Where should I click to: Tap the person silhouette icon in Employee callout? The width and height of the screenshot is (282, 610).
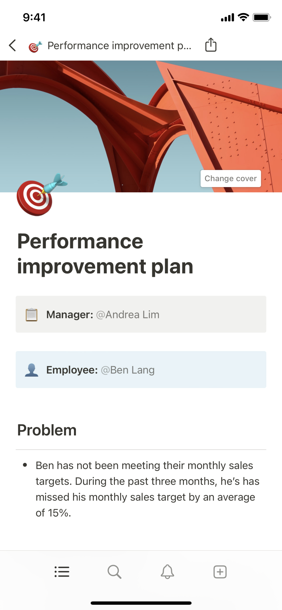(x=32, y=370)
